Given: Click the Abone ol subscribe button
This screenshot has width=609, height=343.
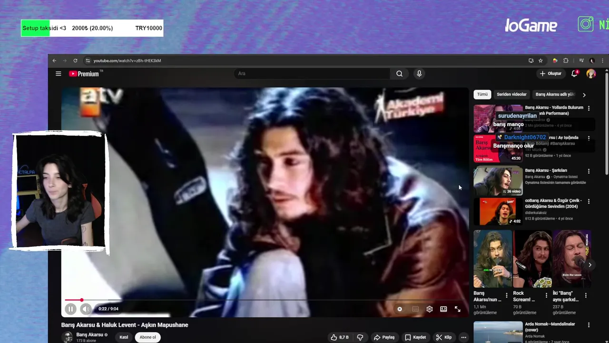Looking at the screenshot, I should pyautogui.click(x=147, y=337).
